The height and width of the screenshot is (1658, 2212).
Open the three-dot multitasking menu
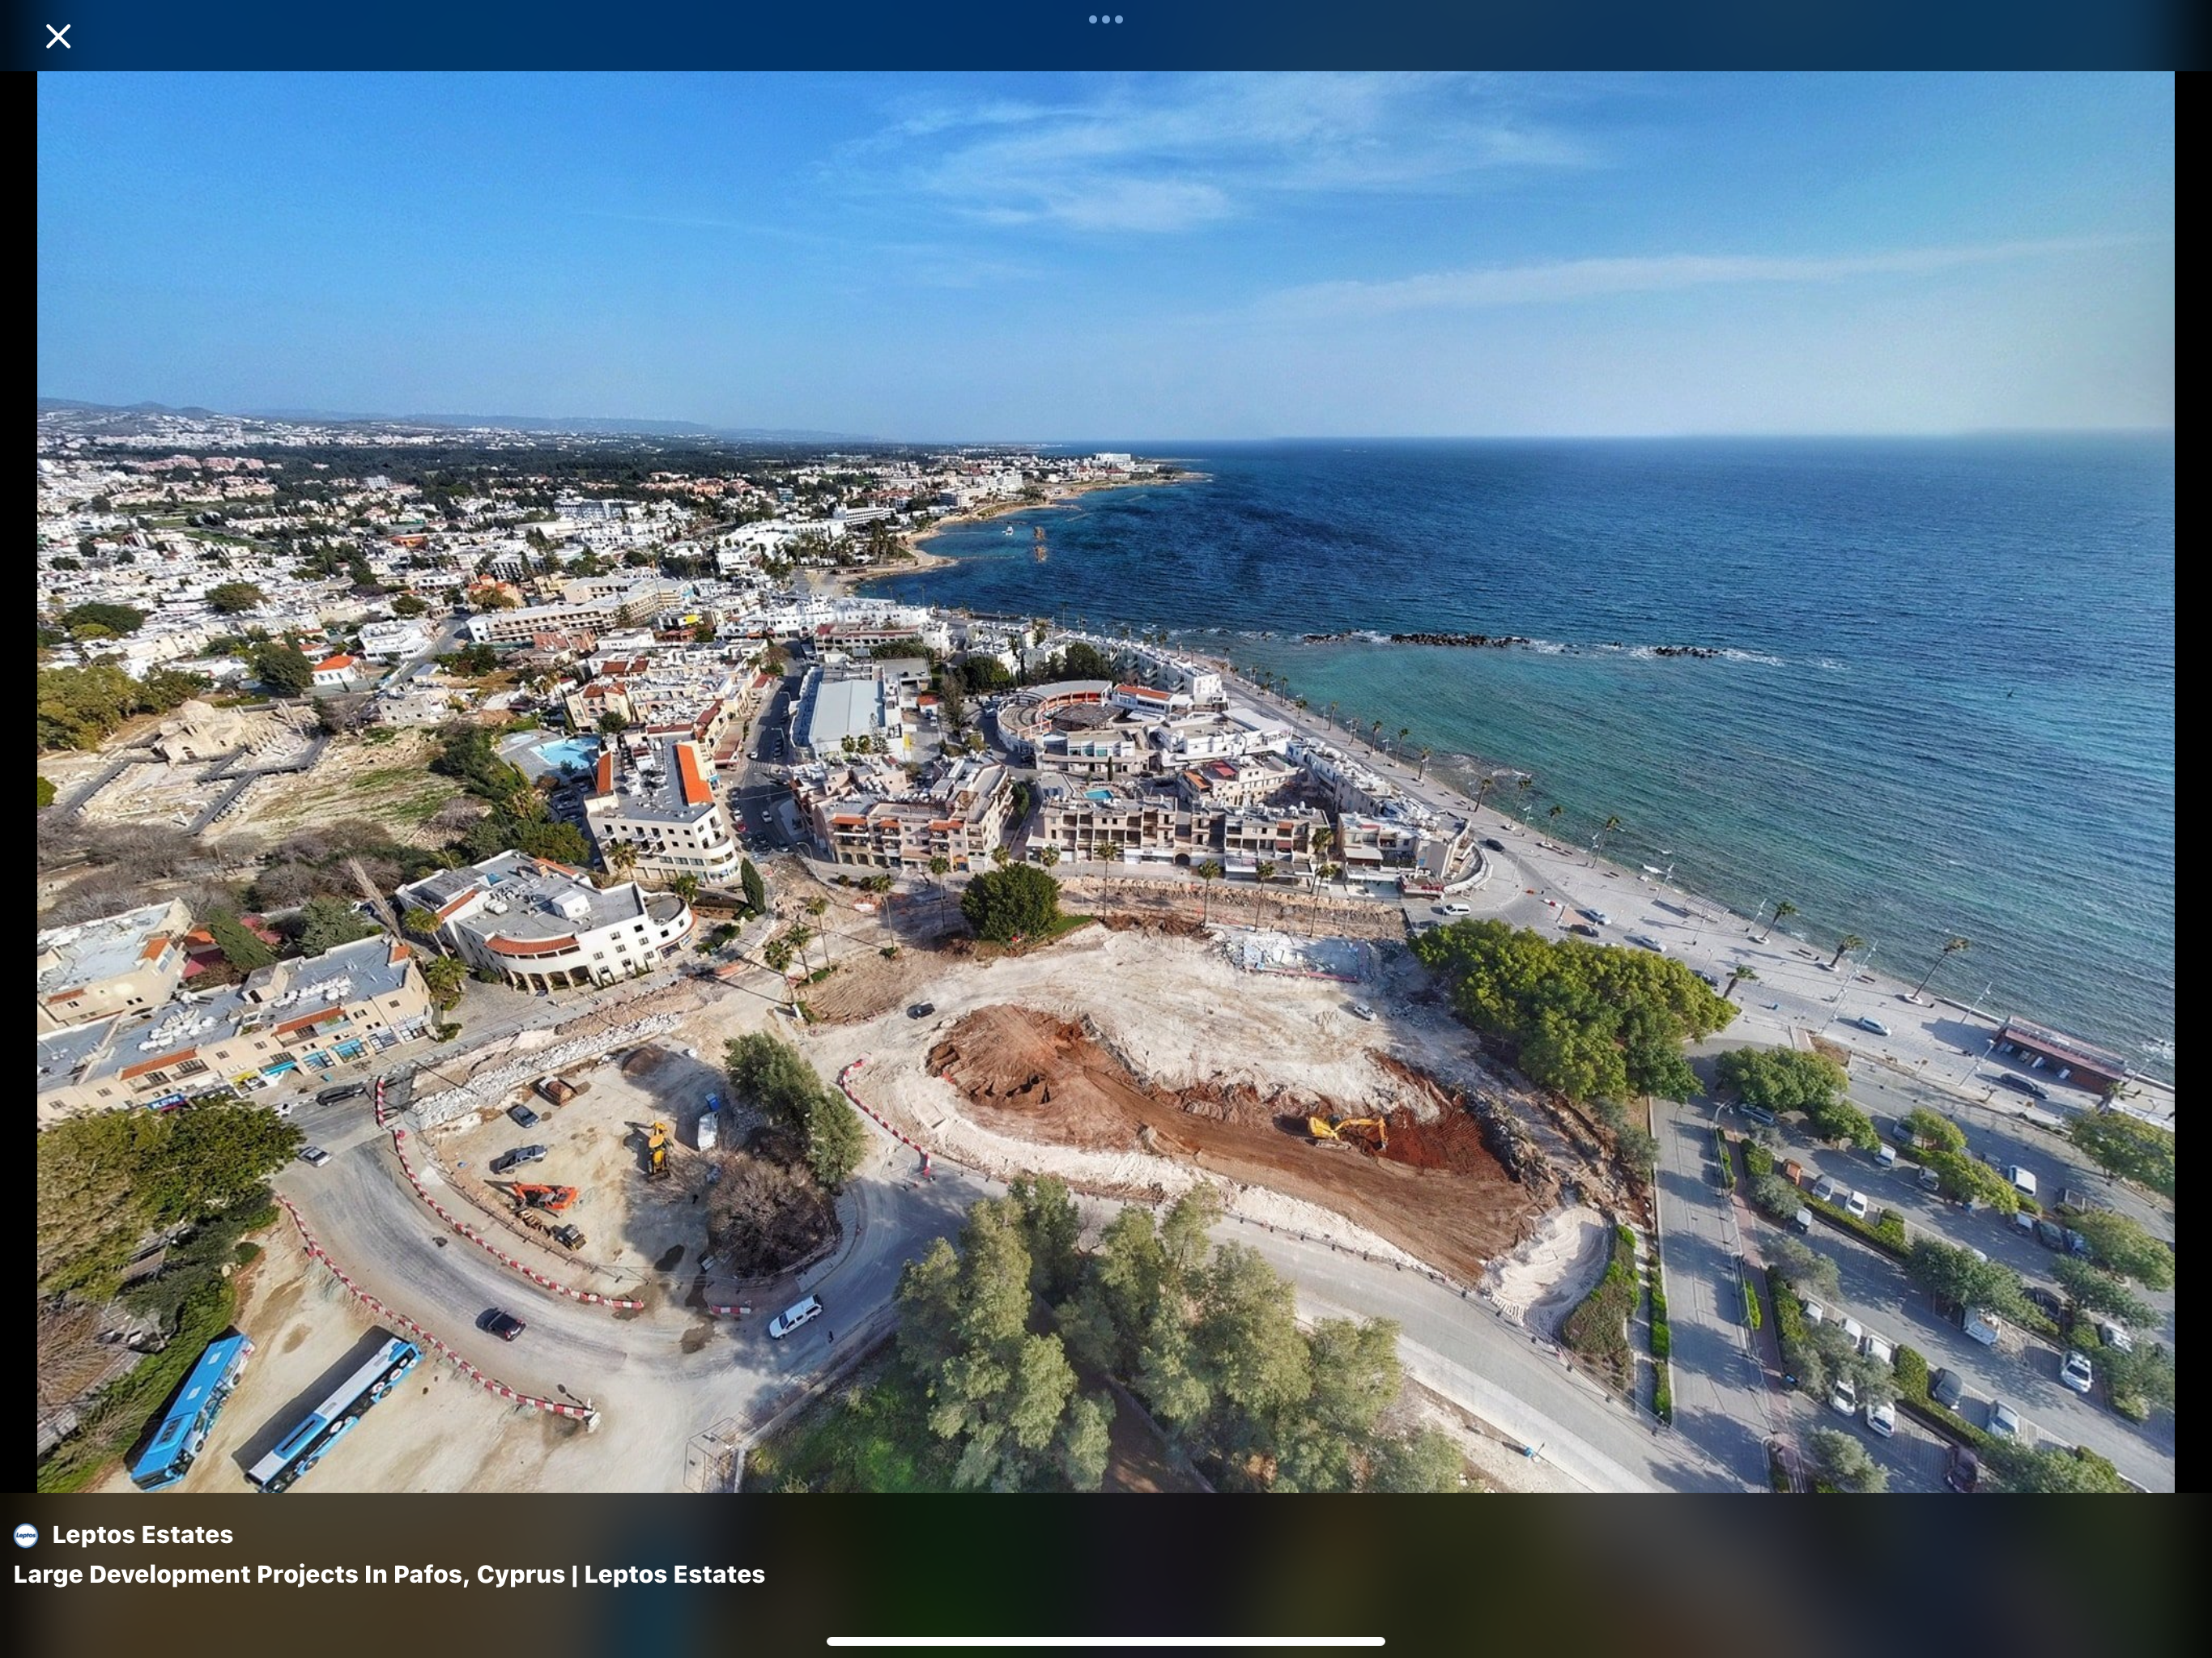tap(1105, 19)
